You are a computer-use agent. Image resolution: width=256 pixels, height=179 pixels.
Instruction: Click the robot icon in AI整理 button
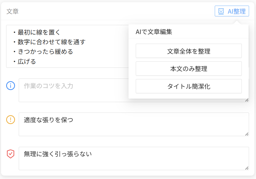221,11
